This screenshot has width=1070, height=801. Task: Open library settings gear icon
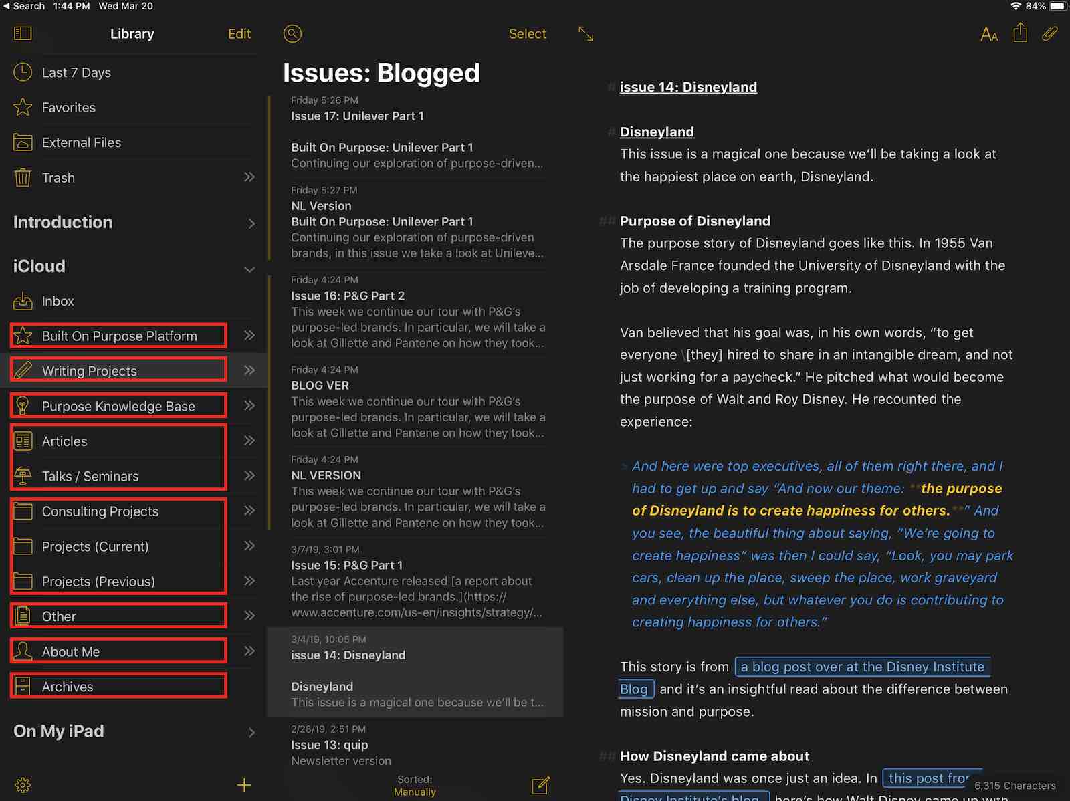(x=23, y=785)
